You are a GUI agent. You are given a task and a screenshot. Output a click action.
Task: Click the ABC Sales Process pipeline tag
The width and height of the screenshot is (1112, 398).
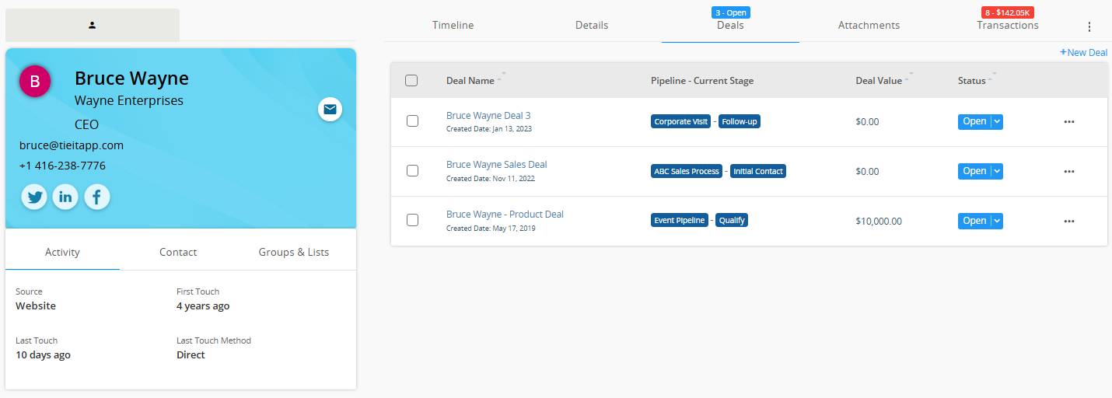pos(687,171)
